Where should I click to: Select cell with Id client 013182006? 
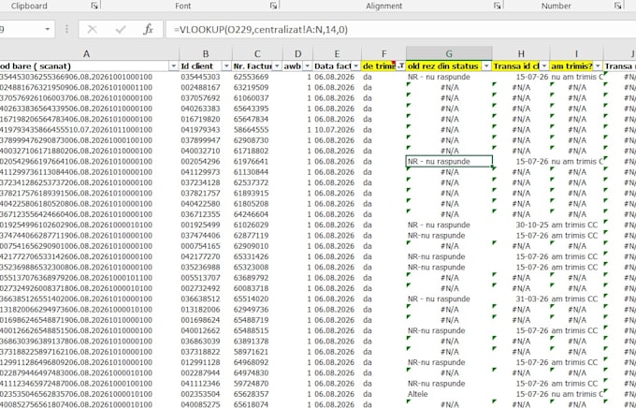(x=206, y=310)
